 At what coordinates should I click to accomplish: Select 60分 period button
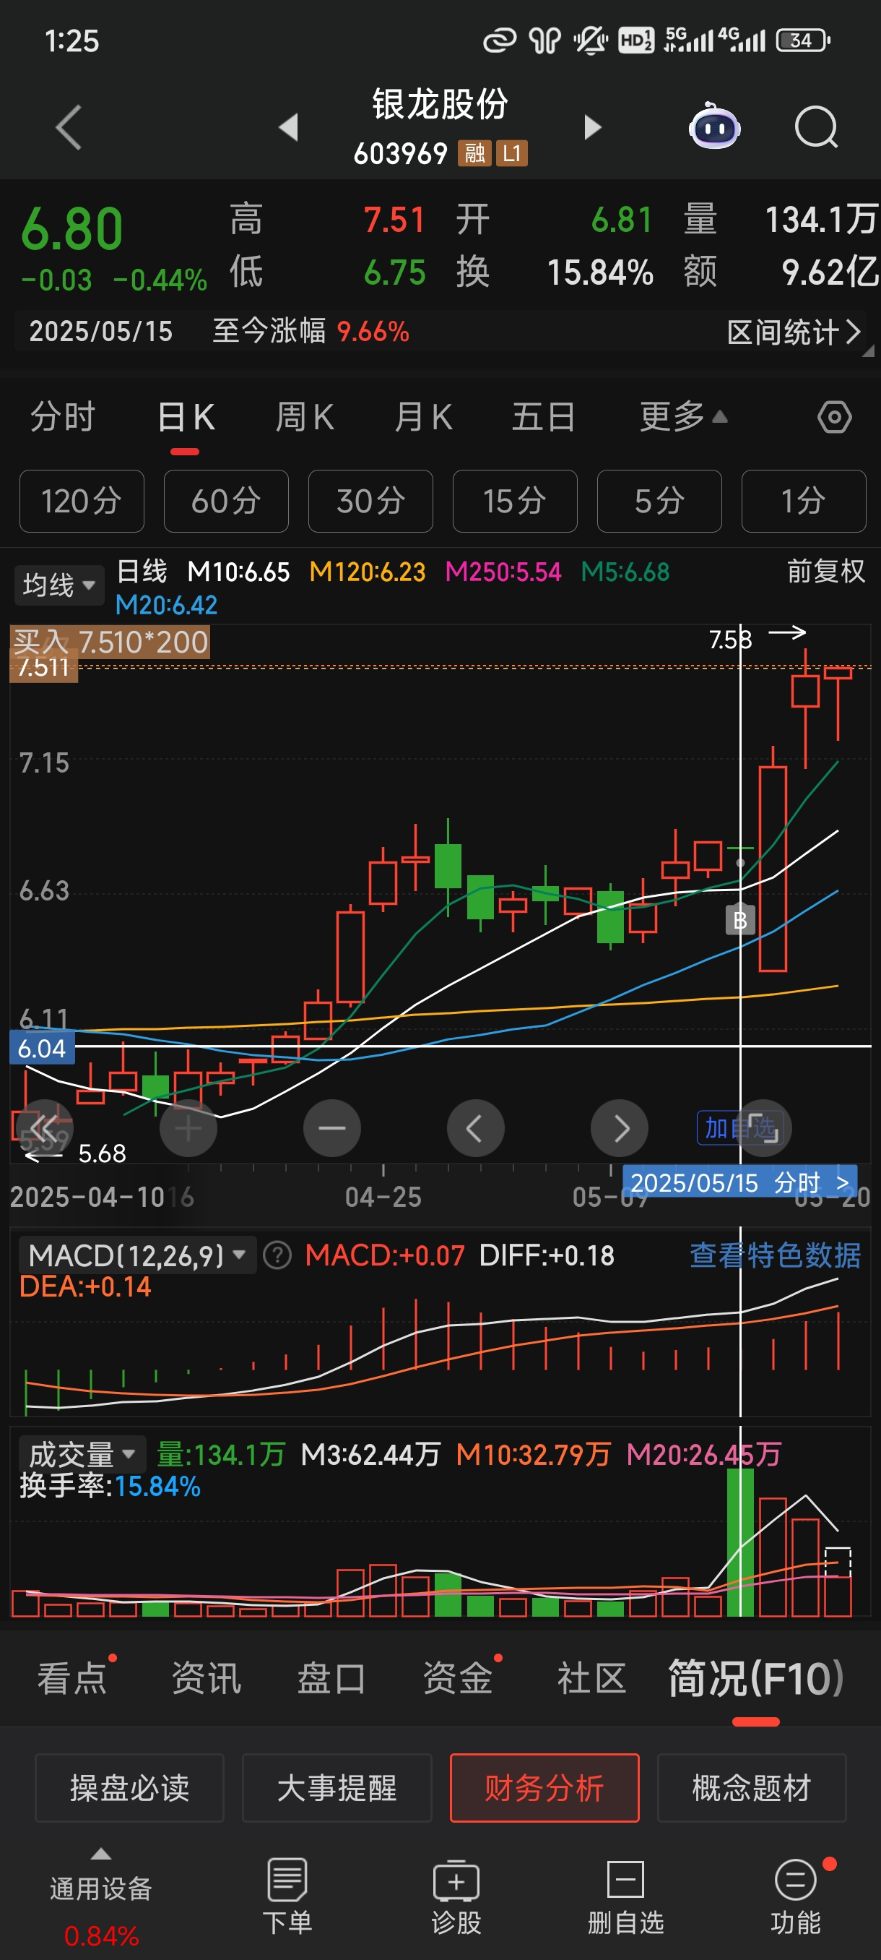pos(226,502)
